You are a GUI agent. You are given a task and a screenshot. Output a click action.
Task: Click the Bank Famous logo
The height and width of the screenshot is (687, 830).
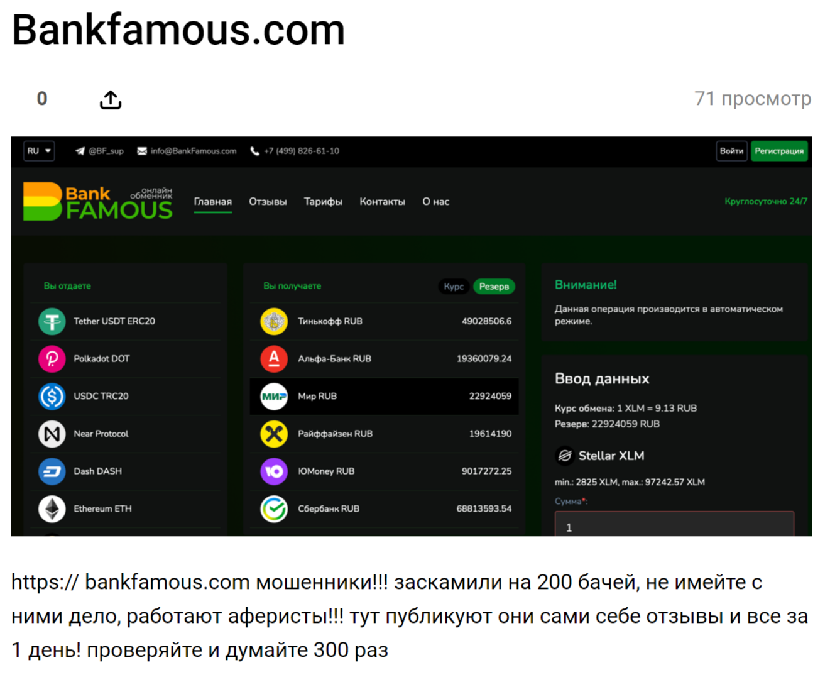[97, 201]
